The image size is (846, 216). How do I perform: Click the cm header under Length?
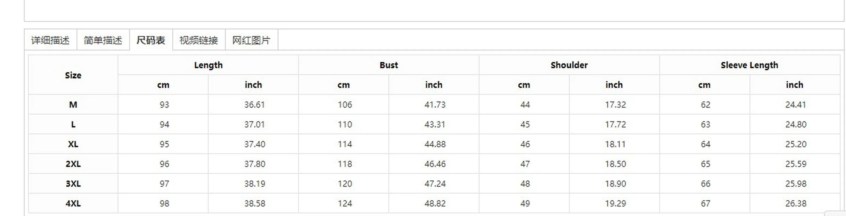point(163,85)
